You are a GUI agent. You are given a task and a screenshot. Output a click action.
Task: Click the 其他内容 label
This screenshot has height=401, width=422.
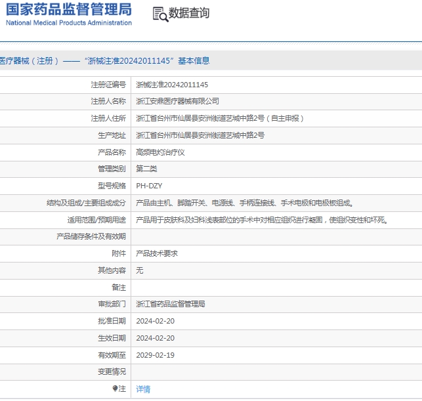112,270
